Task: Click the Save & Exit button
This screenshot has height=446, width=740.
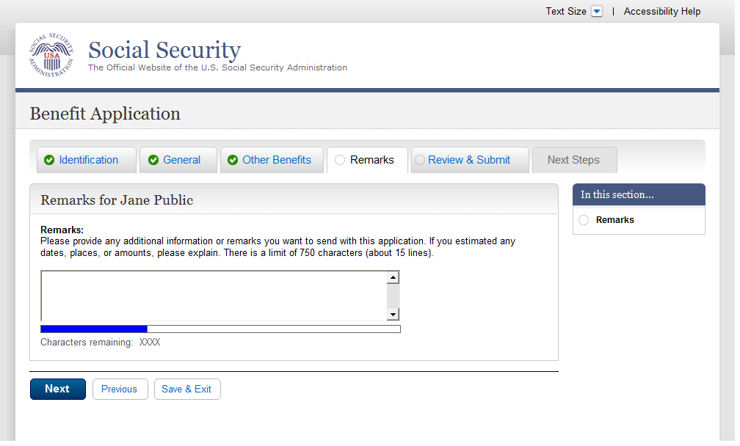Action: [x=187, y=390]
